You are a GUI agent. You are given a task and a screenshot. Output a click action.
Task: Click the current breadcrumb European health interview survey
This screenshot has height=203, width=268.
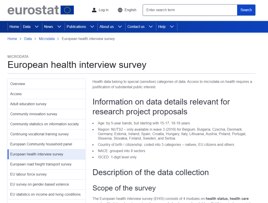(x=88, y=39)
